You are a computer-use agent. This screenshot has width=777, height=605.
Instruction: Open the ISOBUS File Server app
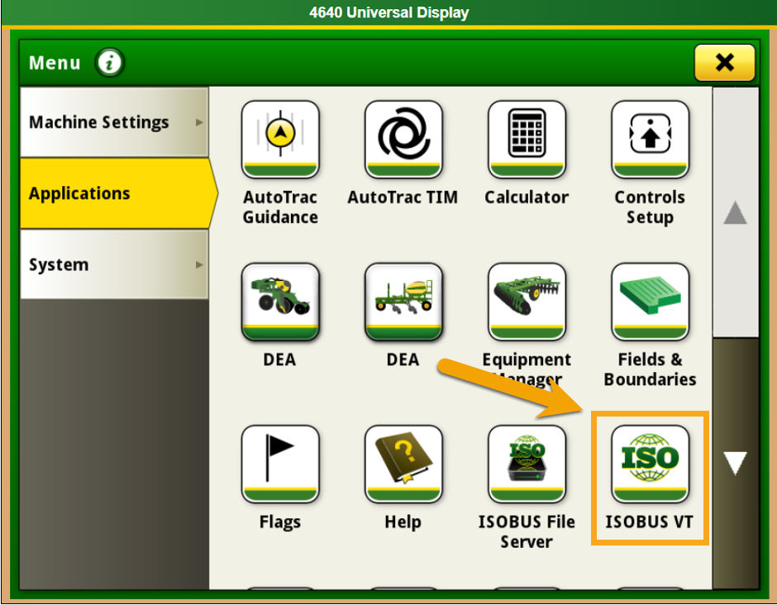click(527, 464)
